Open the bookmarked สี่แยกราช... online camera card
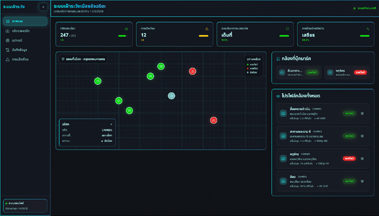The image size is (379, 216). click(299, 72)
